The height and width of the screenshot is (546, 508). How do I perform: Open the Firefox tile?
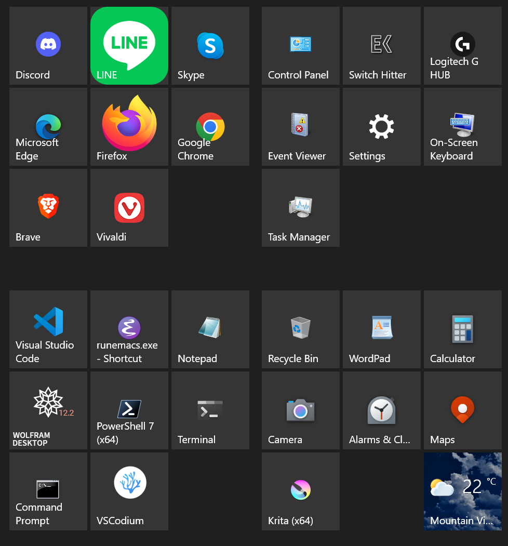coord(129,127)
